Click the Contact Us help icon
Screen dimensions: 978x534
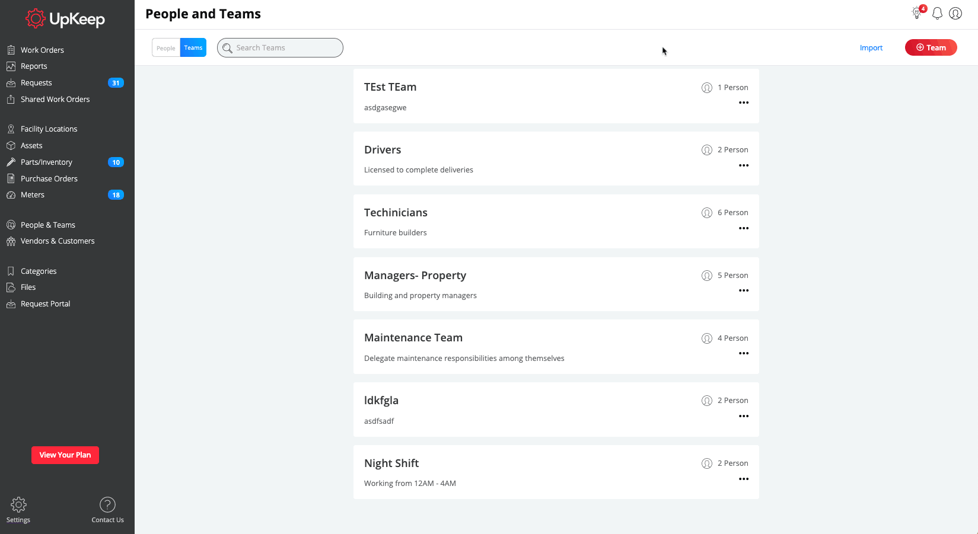pos(107,505)
